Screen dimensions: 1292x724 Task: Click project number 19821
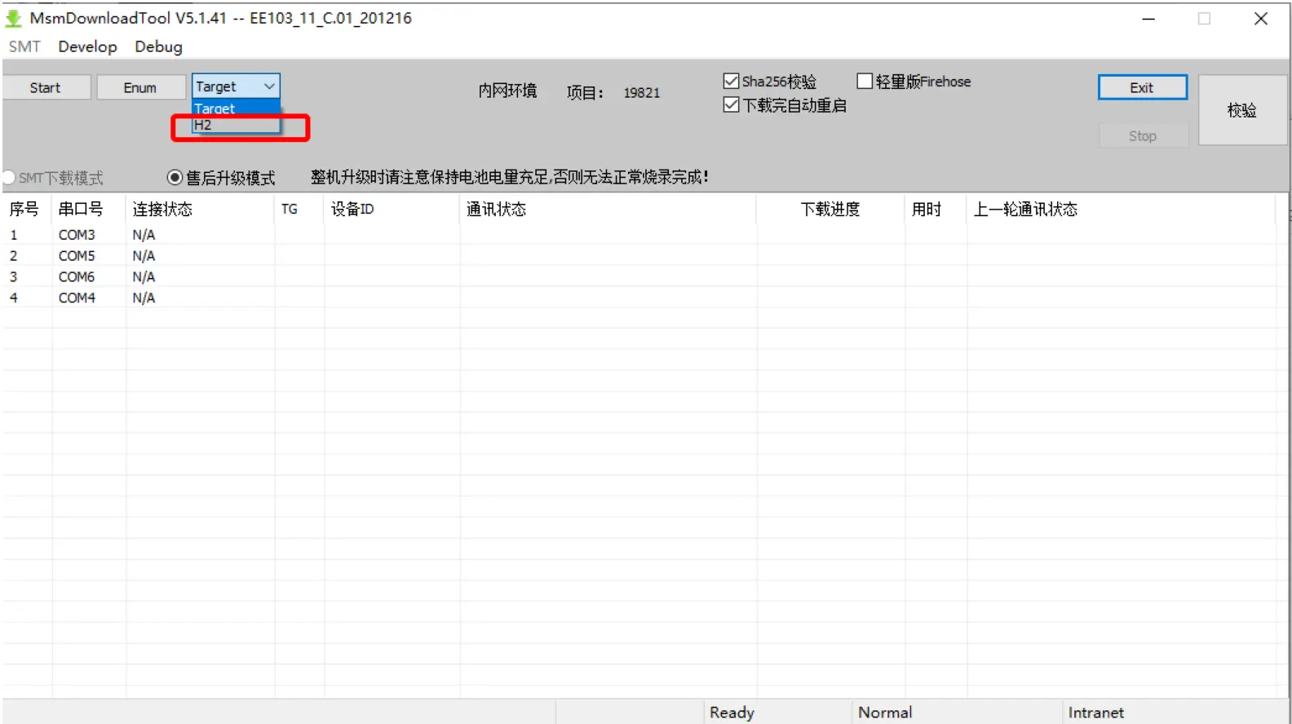[x=642, y=93]
